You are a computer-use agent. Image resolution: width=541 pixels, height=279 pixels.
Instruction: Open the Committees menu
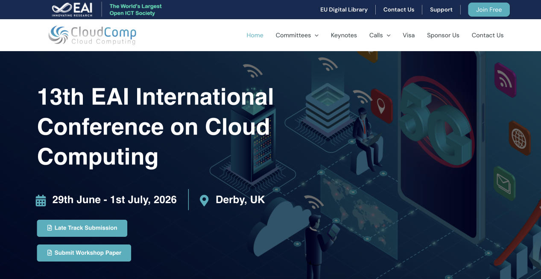(293, 35)
